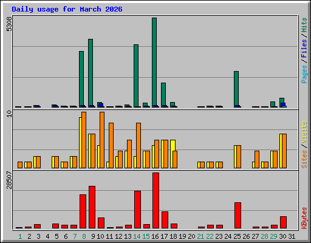Select the green Hits legend label
The image size is (311, 243).
[304, 25]
